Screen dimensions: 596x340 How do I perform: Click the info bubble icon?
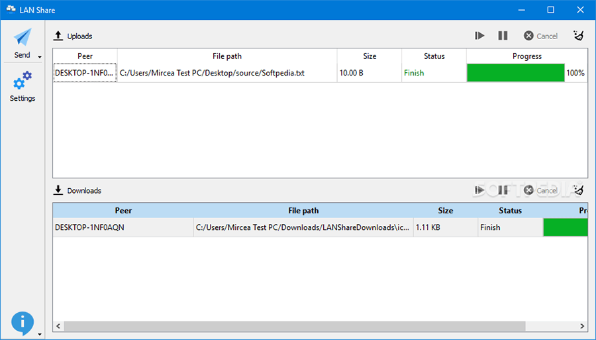[x=22, y=323]
